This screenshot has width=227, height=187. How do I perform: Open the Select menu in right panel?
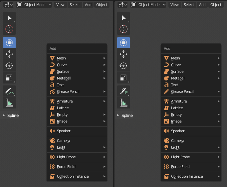click(189, 5)
